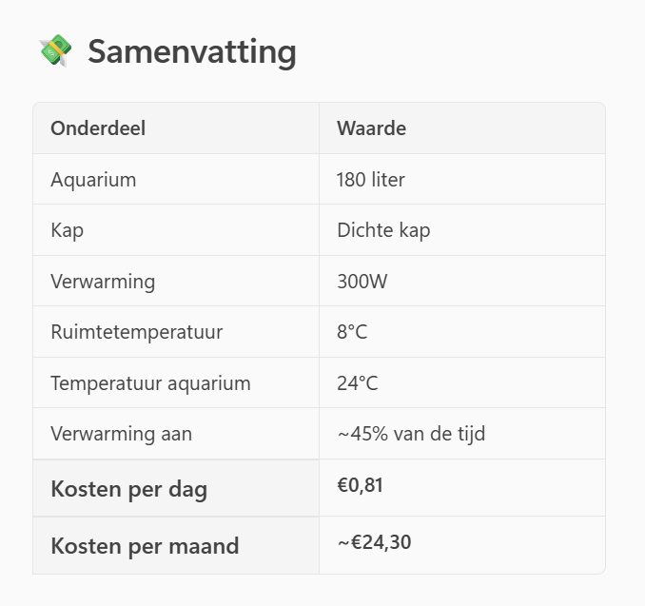This screenshot has width=645, height=606.
Task: Click the Ruimtetemperatuur row label
Action: pos(136,332)
